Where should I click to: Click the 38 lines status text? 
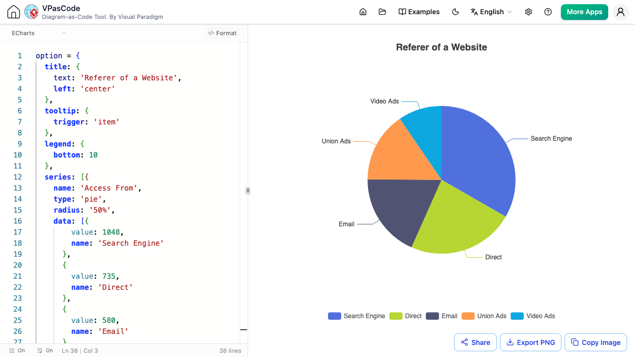click(230, 350)
